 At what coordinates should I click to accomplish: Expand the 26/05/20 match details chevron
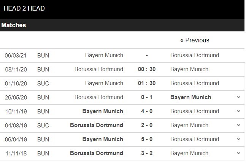[x=238, y=97]
